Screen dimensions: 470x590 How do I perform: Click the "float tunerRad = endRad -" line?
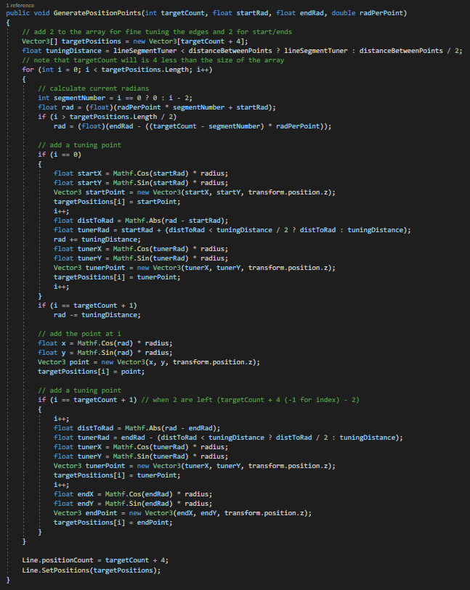coord(228,437)
